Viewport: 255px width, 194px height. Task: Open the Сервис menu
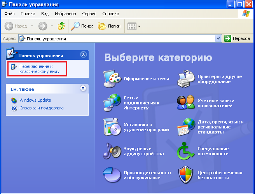click(89, 14)
